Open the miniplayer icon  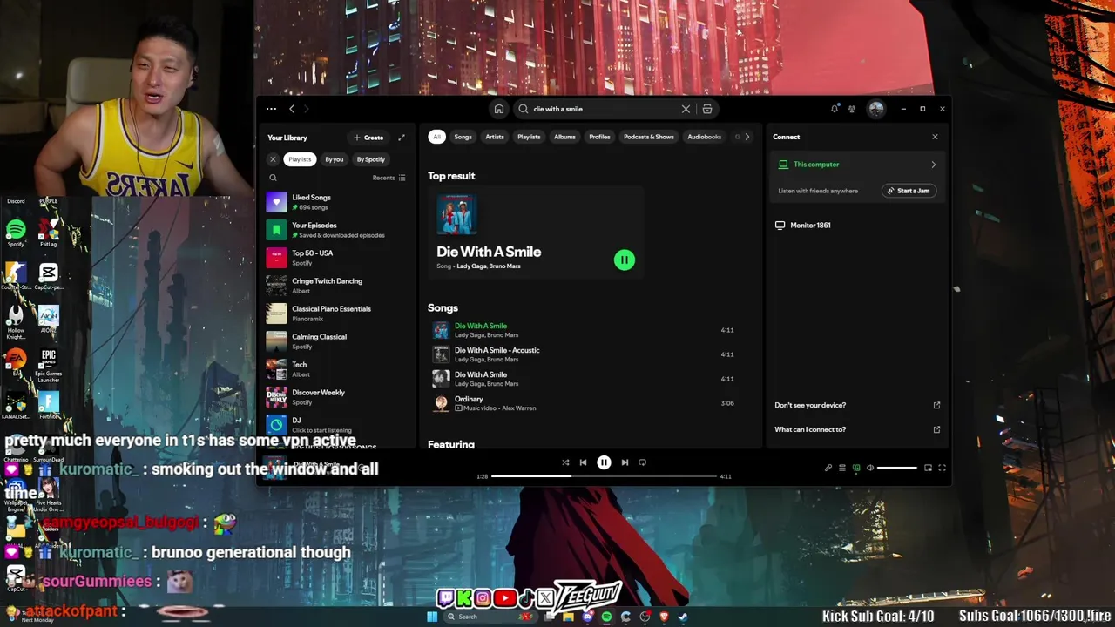[x=928, y=468]
